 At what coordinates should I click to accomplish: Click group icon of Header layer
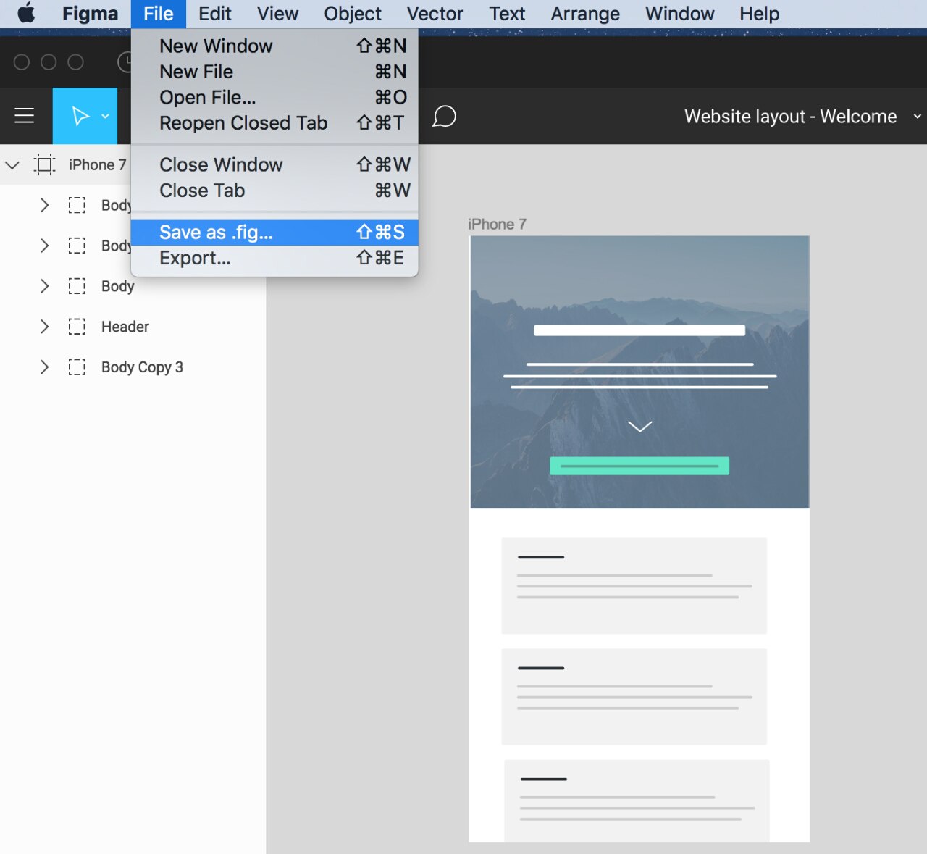point(77,327)
